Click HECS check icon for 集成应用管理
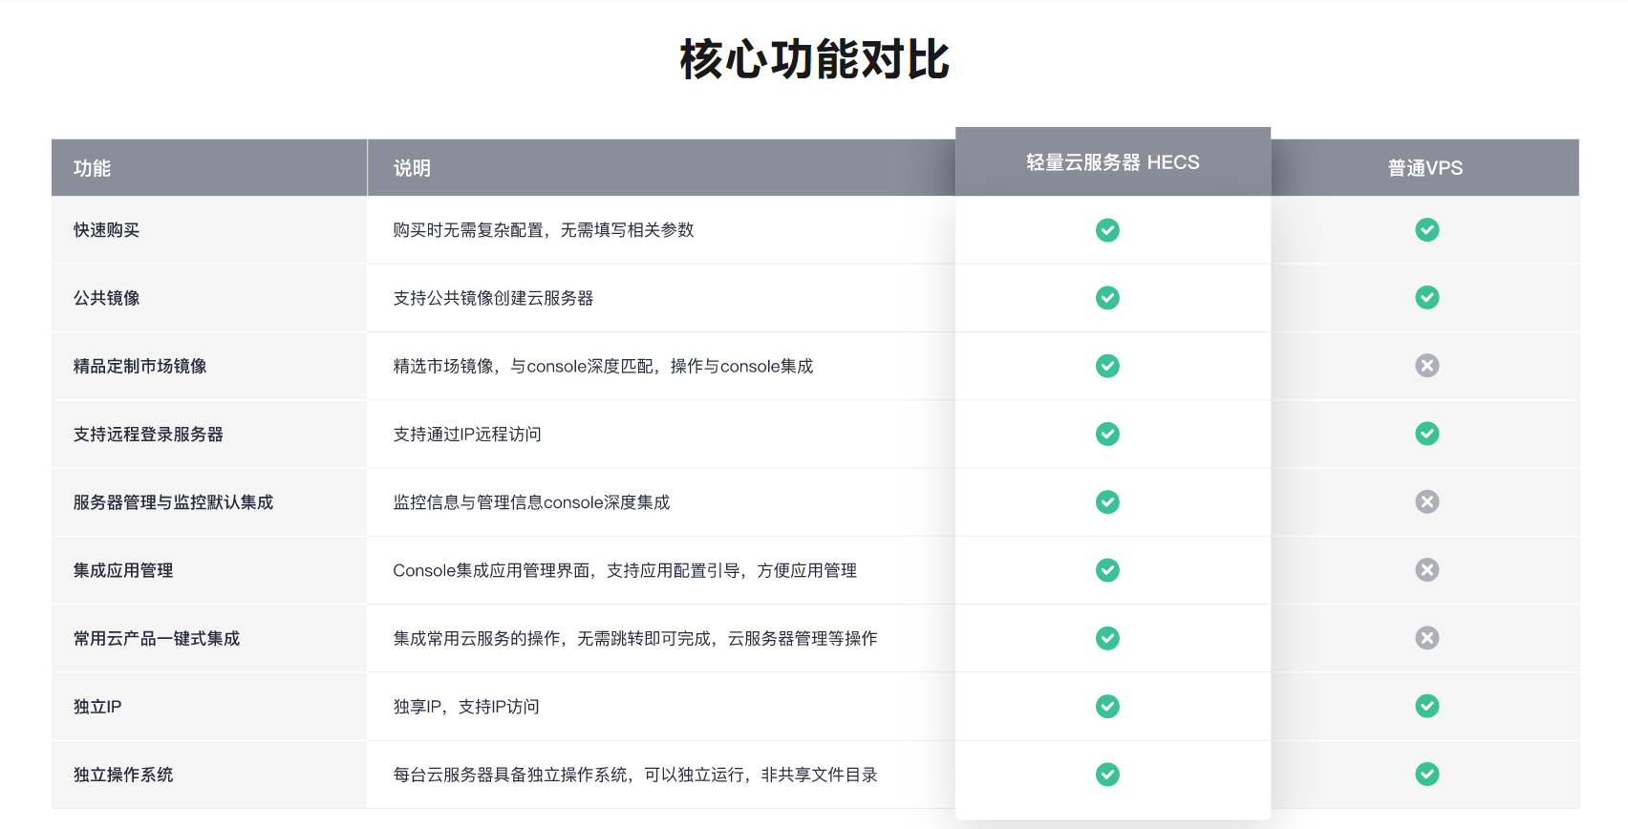This screenshot has width=1628, height=829. coord(1107,570)
